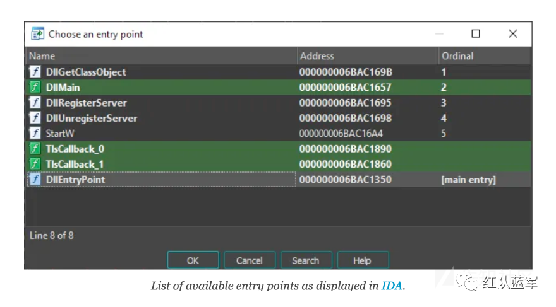The image size is (556, 307).
Task: Click address 000000006BAC1350
Action: pos(346,180)
